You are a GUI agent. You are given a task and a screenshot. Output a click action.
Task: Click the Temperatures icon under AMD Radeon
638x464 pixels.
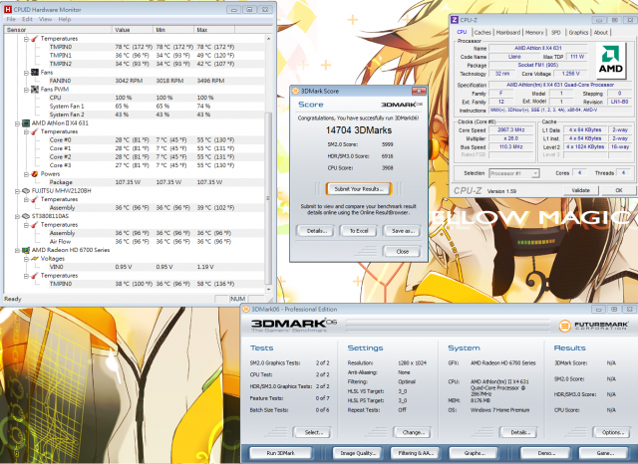click(x=35, y=276)
